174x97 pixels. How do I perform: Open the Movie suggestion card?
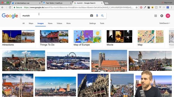point(119,38)
